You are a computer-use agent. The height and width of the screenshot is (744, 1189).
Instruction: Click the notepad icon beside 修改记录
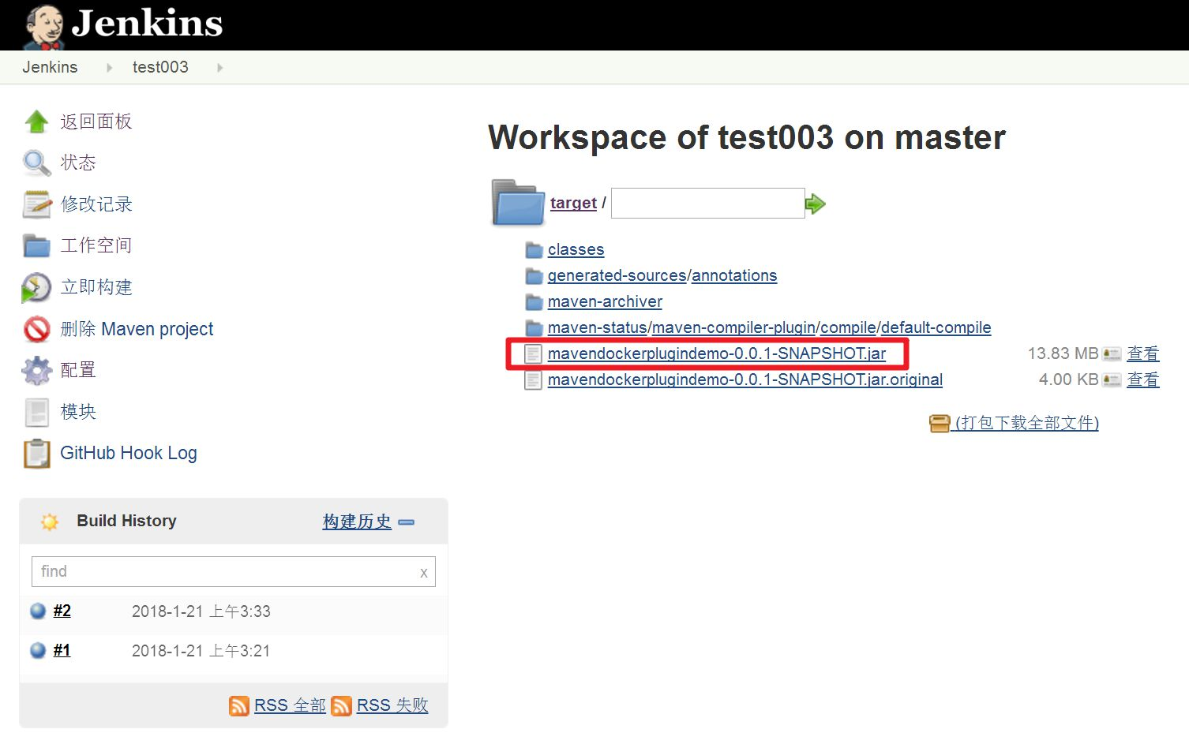36,204
